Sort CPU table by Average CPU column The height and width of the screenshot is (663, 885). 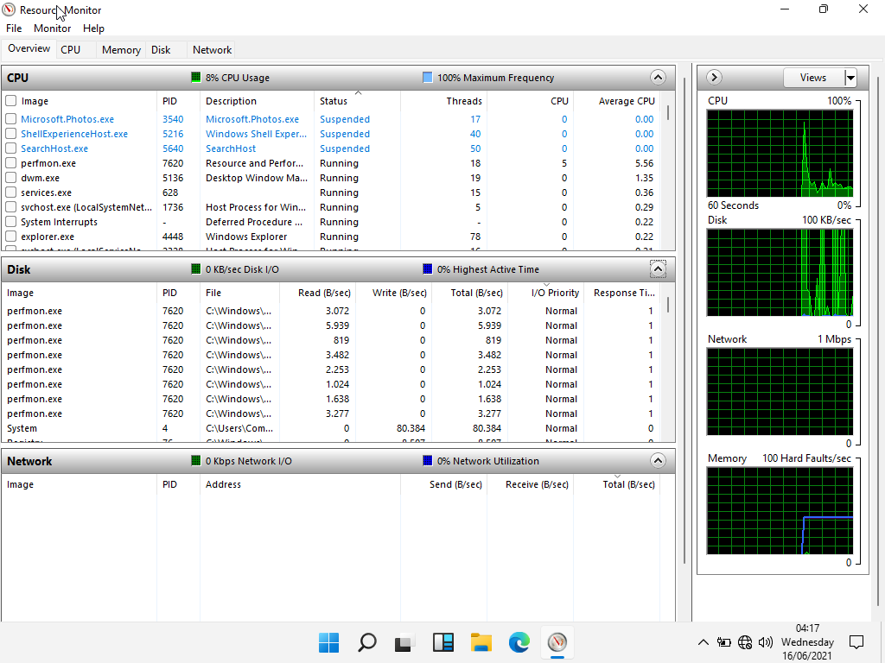click(x=616, y=101)
